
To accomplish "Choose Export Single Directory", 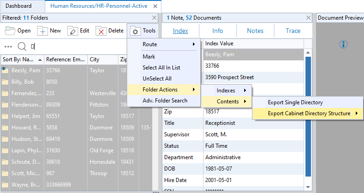I will [x=308, y=102].
